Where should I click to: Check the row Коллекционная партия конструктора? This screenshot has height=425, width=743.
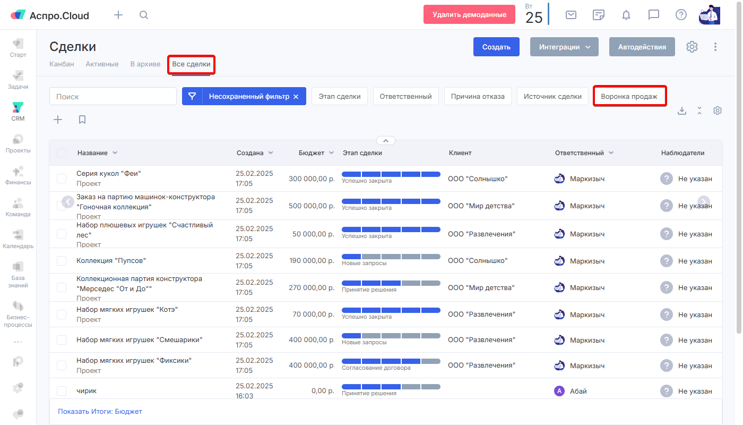(x=62, y=287)
